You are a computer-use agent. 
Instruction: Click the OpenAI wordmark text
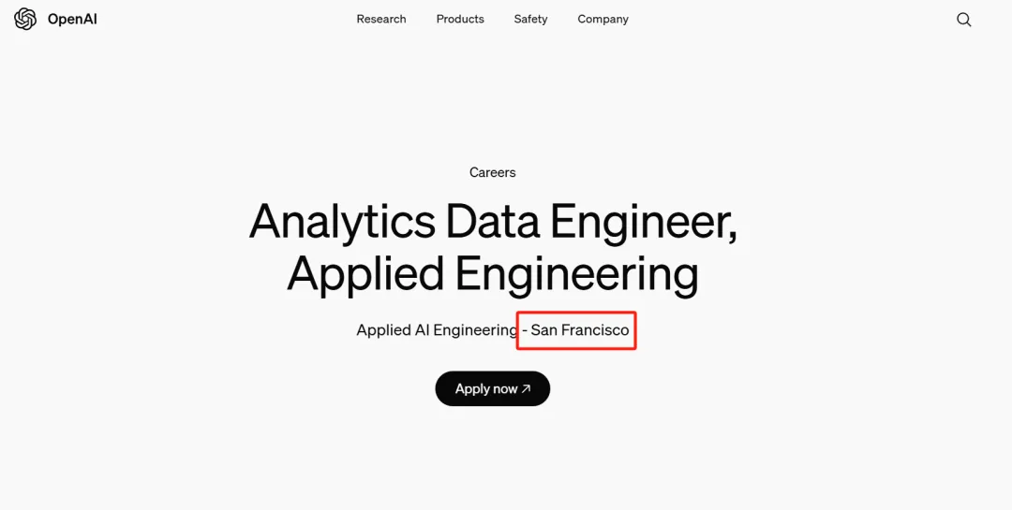tap(72, 20)
